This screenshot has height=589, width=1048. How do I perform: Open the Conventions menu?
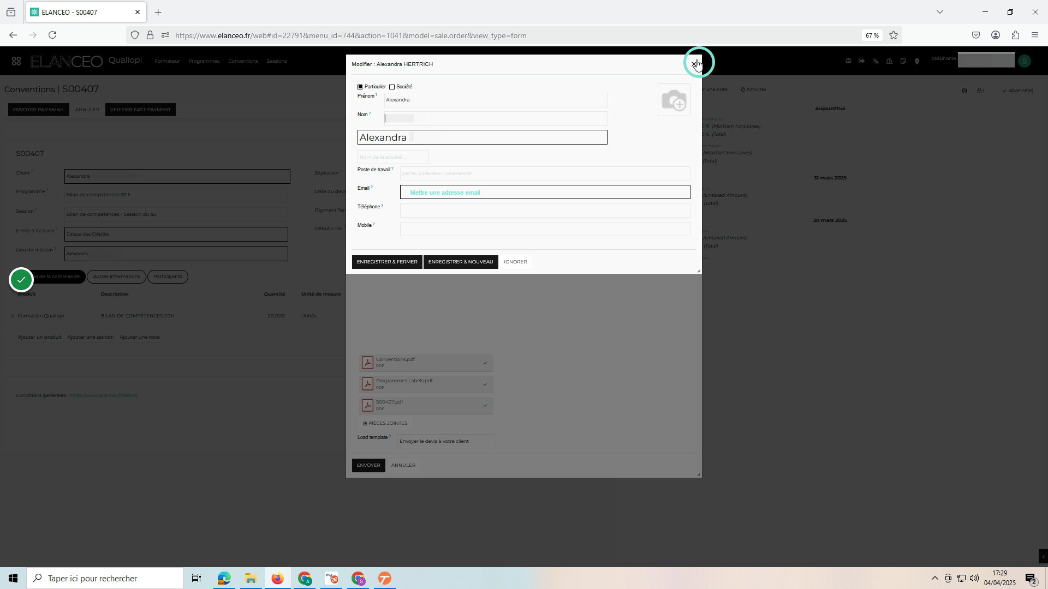click(243, 61)
